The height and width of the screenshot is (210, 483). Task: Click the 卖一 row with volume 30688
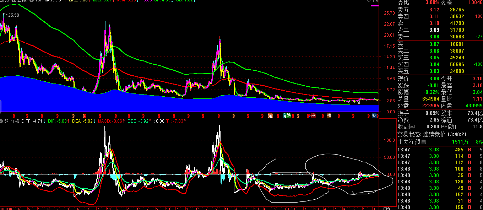pos(440,37)
